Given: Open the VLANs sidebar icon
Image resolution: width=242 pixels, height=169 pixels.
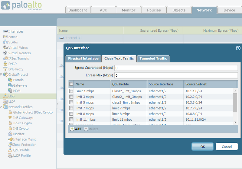Looking at the screenshot, I should pos(5,42).
